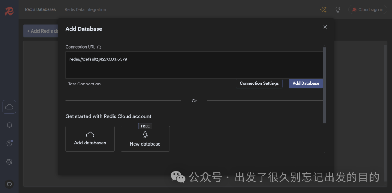The image size is (392, 193).
Task: Open the notification bell in the sidebar
Action: [9, 125]
